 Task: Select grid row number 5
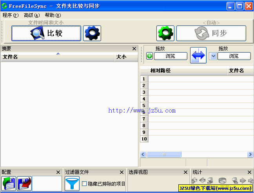(x=144, y=106)
